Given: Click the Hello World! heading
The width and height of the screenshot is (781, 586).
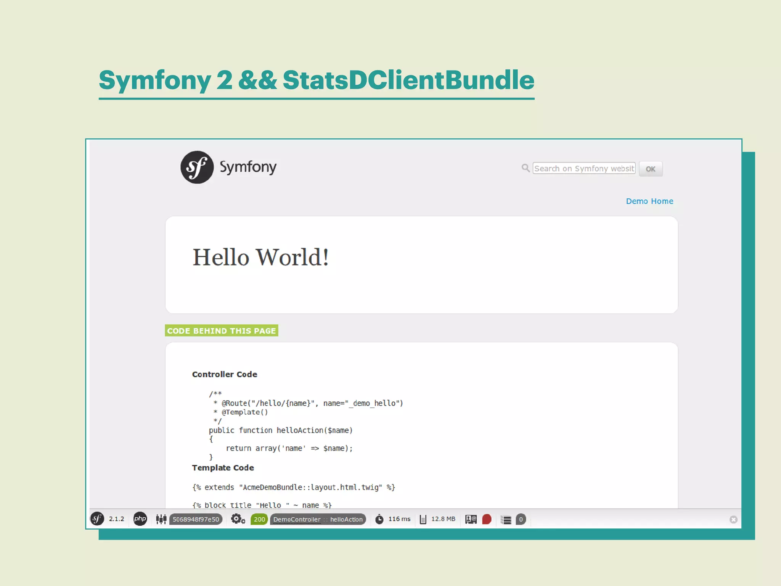Looking at the screenshot, I should click(x=260, y=257).
